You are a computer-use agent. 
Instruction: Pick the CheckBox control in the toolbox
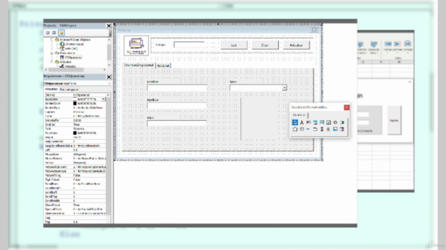tap(328, 122)
